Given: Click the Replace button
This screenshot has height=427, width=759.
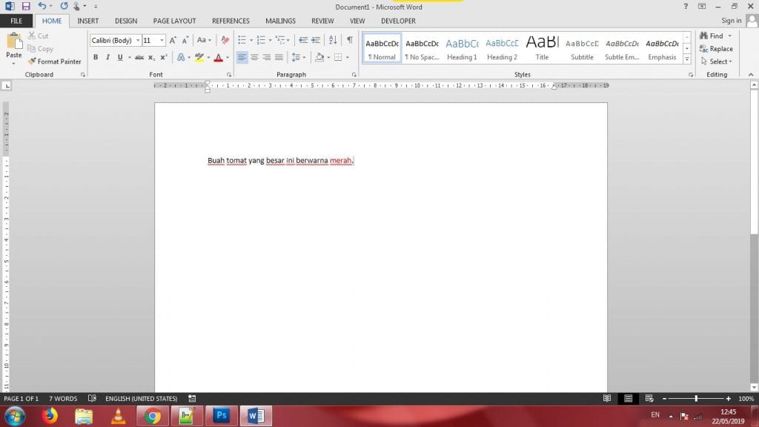Looking at the screenshot, I should pos(716,49).
